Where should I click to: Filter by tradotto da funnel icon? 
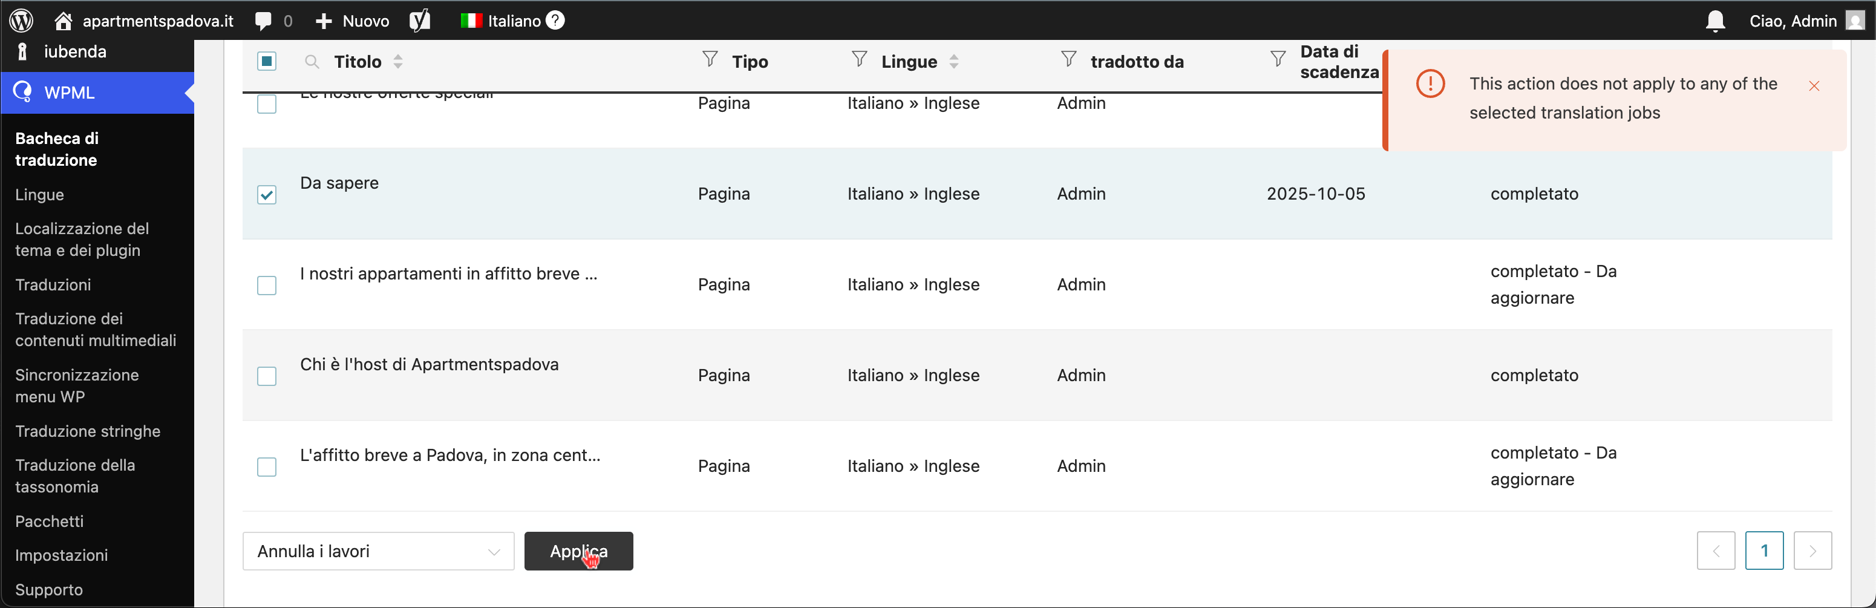tap(1068, 60)
